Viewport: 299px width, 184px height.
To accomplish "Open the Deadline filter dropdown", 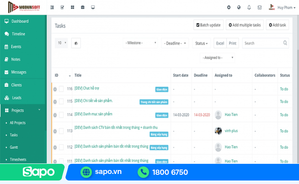I will click(x=175, y=43).
